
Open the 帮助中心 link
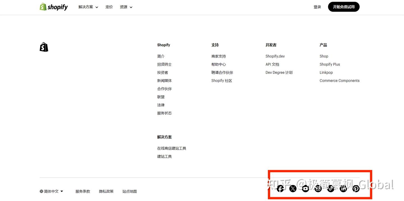pyautogui.click(x=219, y=65)
